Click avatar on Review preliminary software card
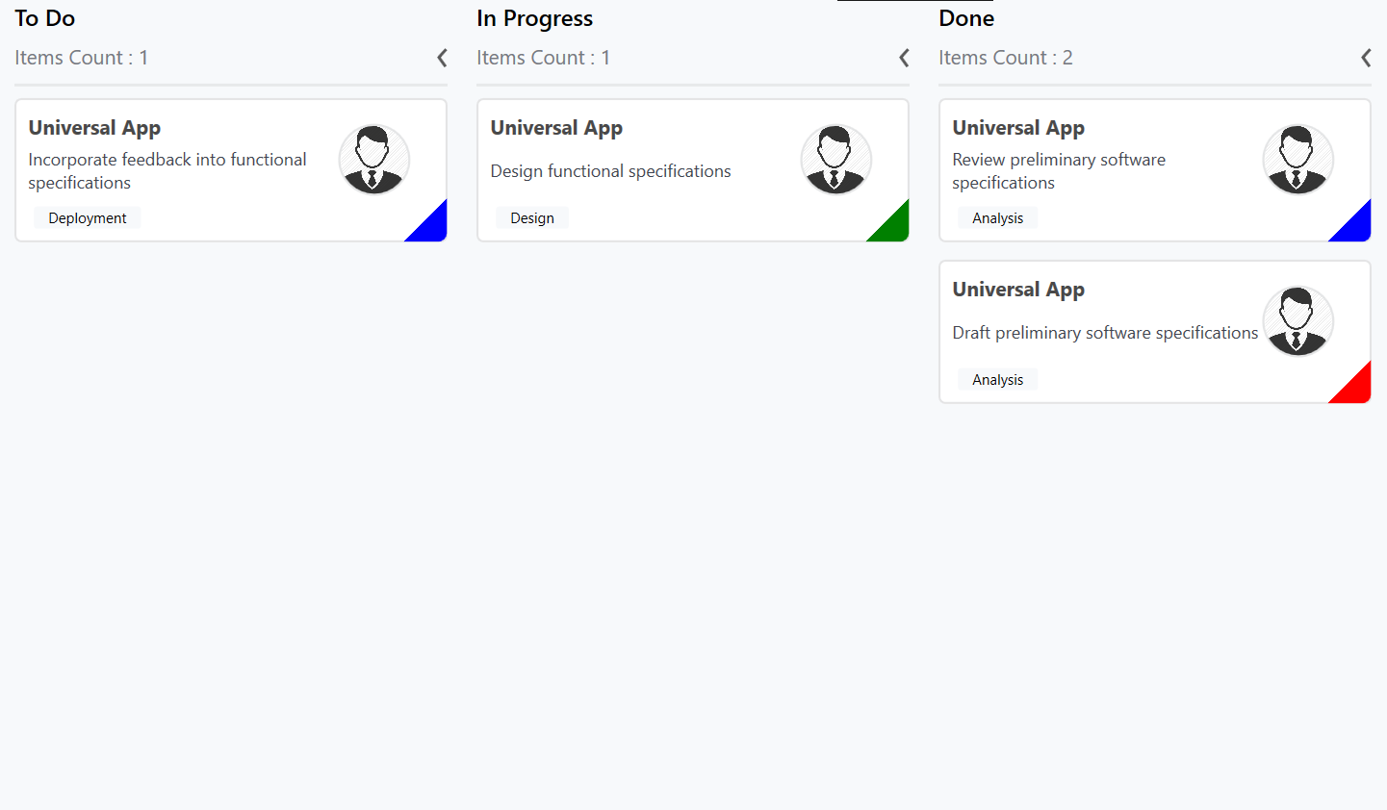Viewport: 1387px width, 810px height. coord(1298,160)
